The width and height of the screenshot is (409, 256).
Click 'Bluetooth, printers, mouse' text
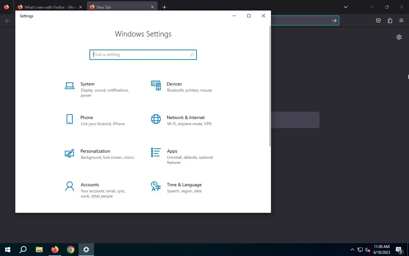coord(189,90)
